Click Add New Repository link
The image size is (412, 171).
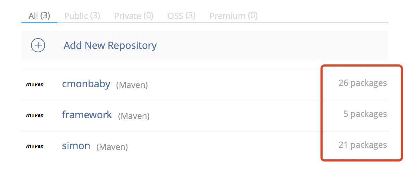coord(110,45)
